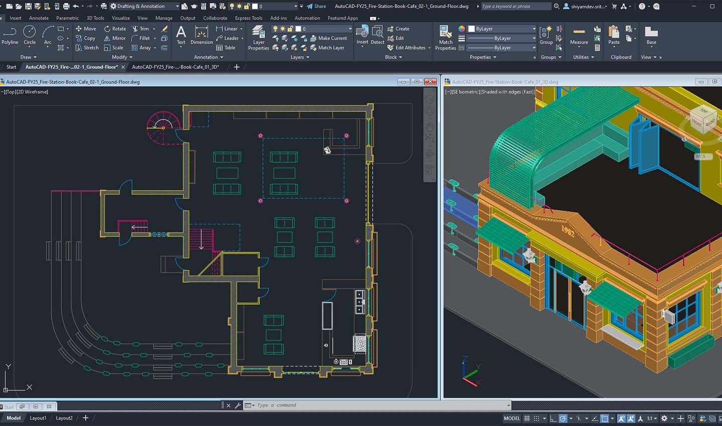Open the Quick Calculator icon
Image resolution: width=722 pixels, height=426 pixels.
point(597,48)
